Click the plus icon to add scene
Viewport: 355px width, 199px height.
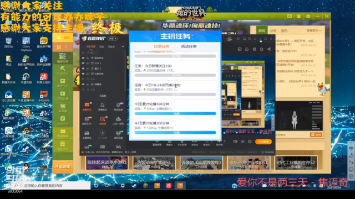pyautogui.click(x=123, y=46)
